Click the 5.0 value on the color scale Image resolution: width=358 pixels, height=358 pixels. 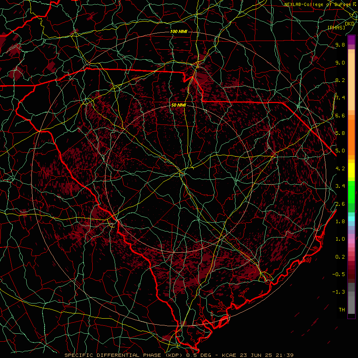[x=340, y=151]
